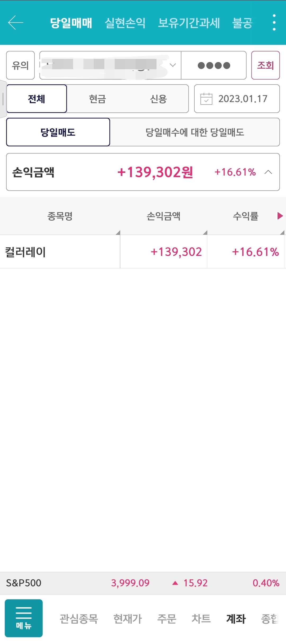Select 당일매수에 대한 당일매도 option
This screenshot has height=642, width=286.
(195, 132)
